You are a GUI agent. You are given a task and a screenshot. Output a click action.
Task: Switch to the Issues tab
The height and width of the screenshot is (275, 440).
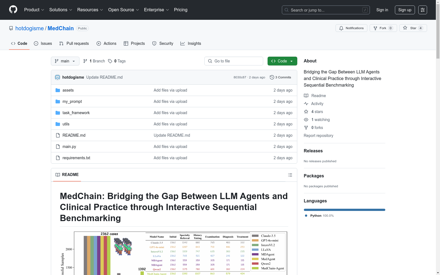point(43,43)
